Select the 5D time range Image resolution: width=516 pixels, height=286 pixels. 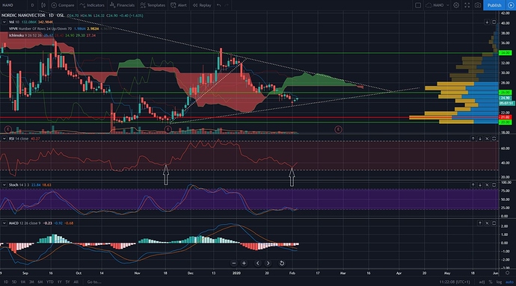click(14, 282)
